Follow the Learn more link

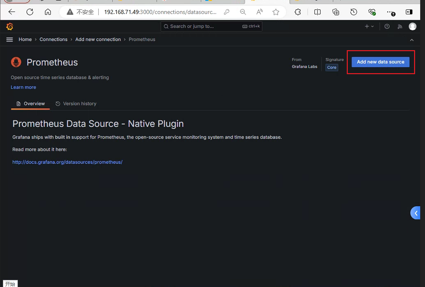click(23, 87)
